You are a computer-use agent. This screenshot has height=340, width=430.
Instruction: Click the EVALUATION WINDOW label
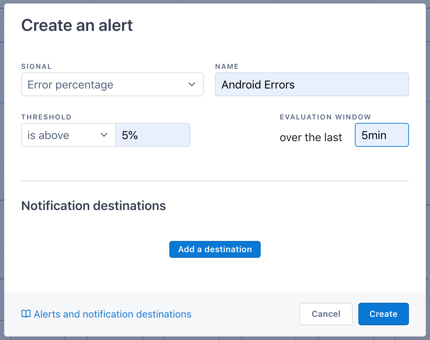pyautogui.click(x=325, y=117)
